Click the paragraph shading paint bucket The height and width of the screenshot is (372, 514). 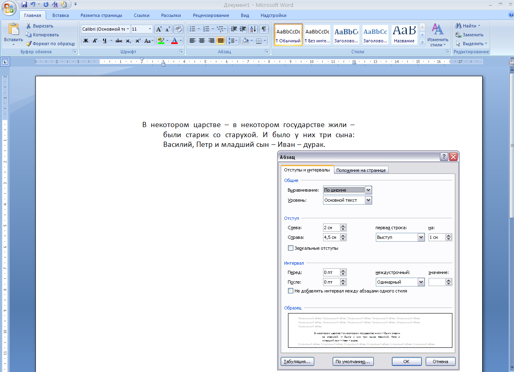point(245,41)
